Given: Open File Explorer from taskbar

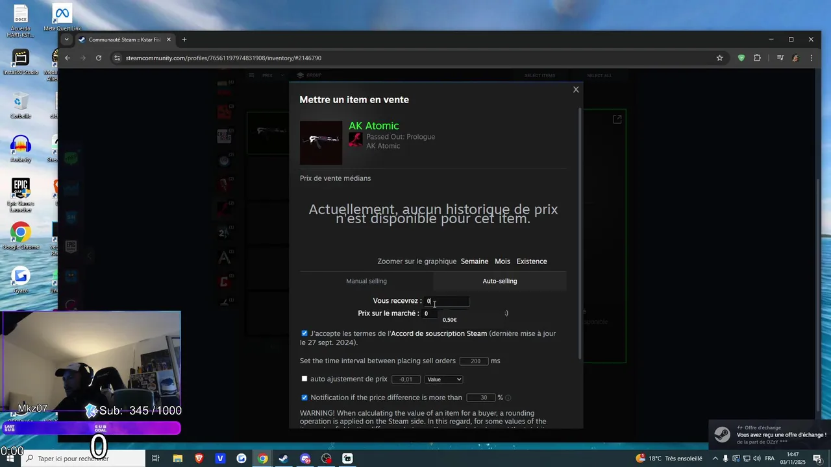Looking at the screenshot, I should coord(177,459).
